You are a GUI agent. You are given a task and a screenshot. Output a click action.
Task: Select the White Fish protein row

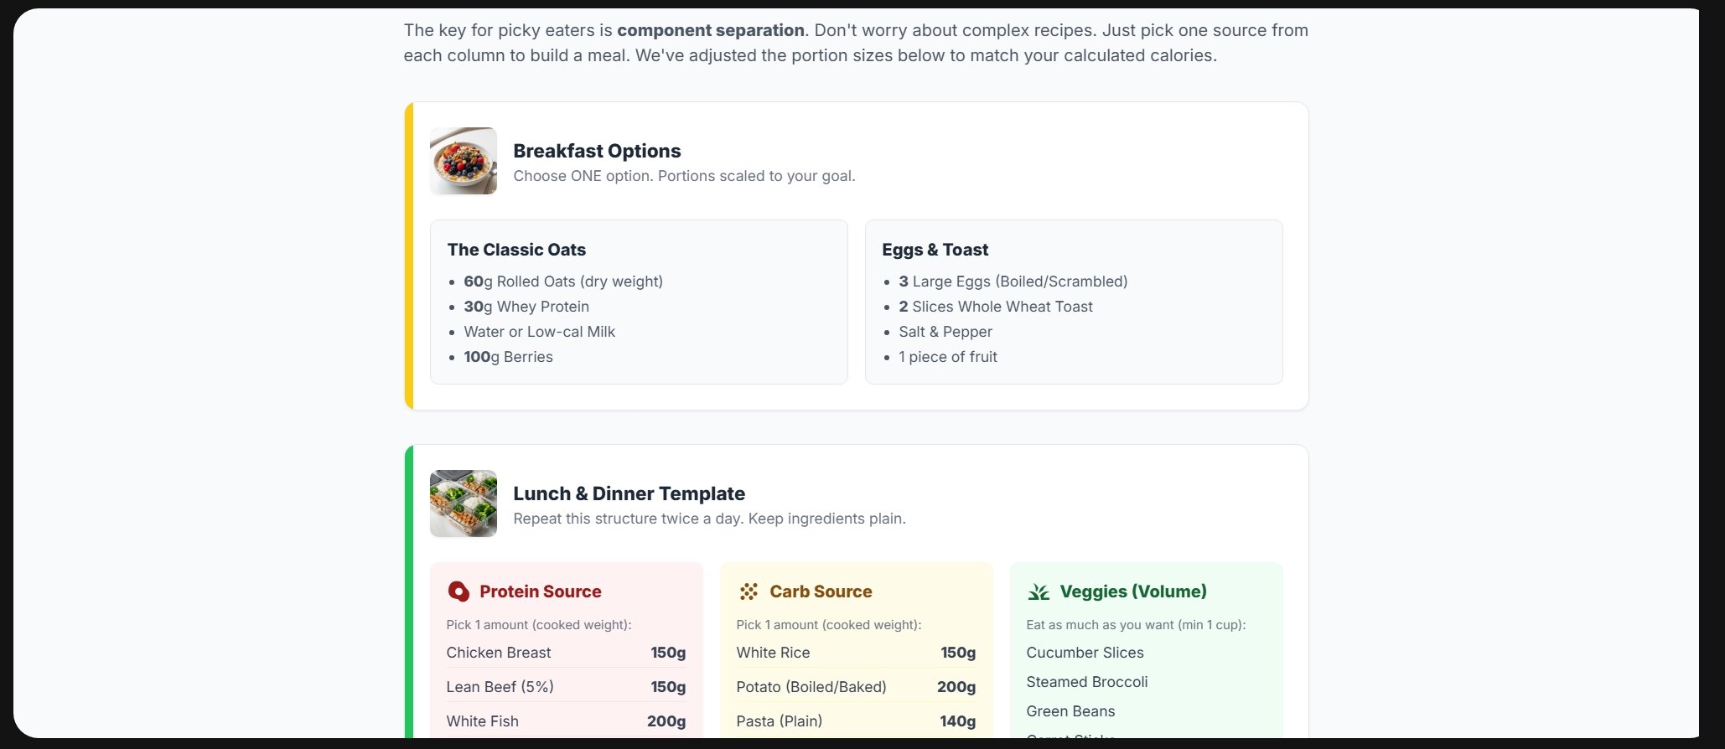point(566,721)
